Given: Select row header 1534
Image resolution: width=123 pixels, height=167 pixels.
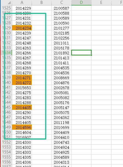Looking at the screenshot, I should [6, 53].
